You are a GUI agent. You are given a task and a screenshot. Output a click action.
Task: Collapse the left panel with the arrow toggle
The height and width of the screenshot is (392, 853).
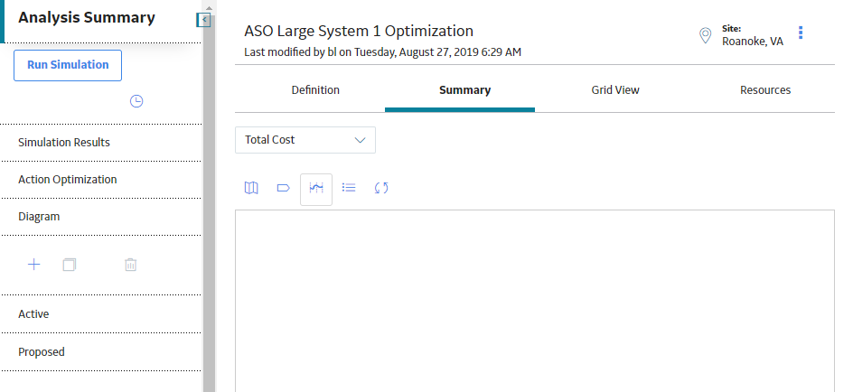[203, 20]
